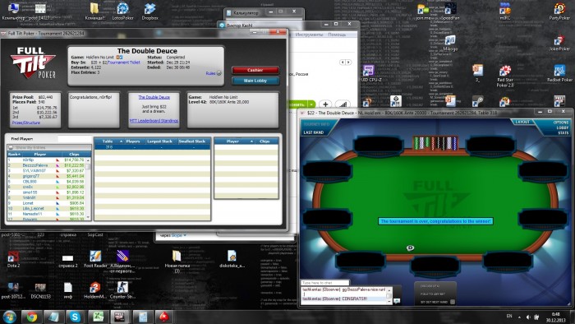Open the mIRC desktop shortcut

pos(505,11)
